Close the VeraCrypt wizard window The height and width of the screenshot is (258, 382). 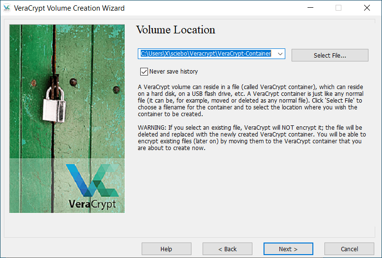tap(367, 8)
